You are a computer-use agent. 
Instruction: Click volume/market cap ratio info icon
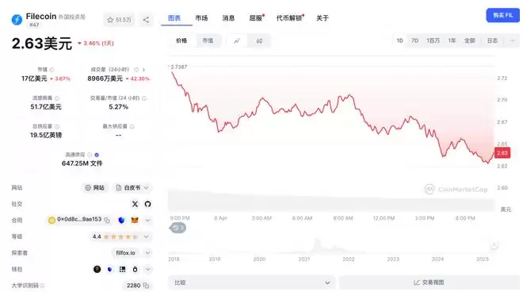coord(144,98)
